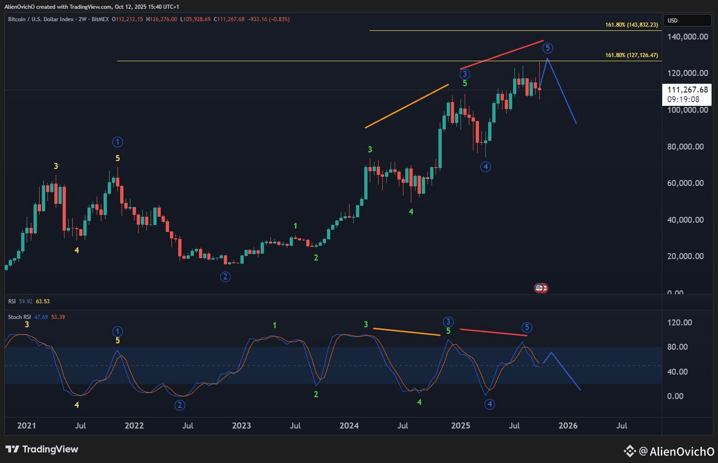Click the 2026 time axis label

click(x=568, y=426)
